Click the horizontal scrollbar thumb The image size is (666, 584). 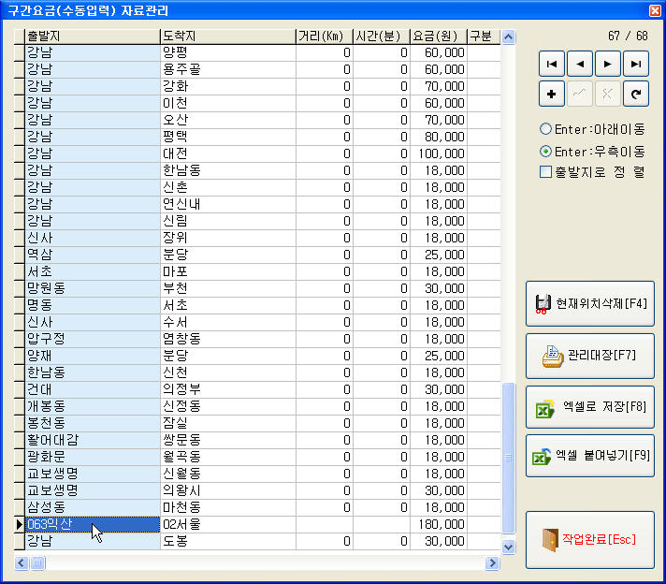click(37, 563)
